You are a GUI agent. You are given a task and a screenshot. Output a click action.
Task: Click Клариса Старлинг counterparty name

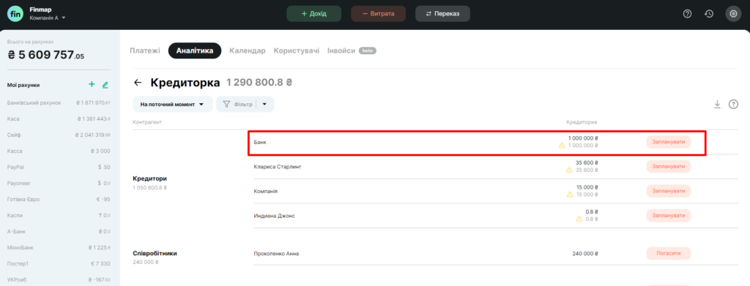278,167
